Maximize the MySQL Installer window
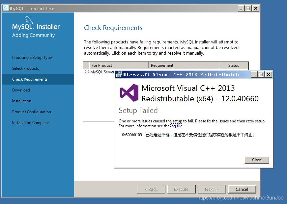287x204 pixels. tap(248, 9)
